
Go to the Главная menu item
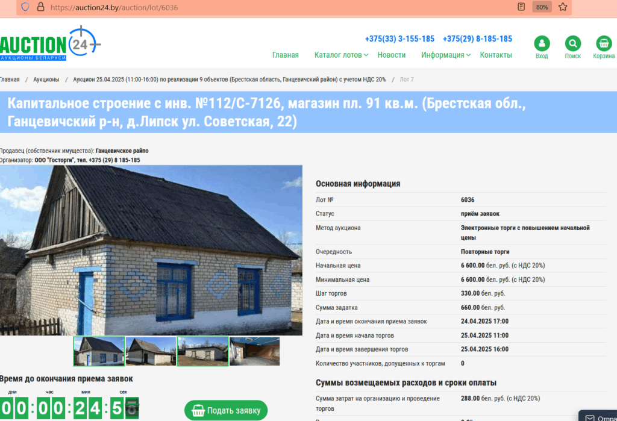point(285,55)
